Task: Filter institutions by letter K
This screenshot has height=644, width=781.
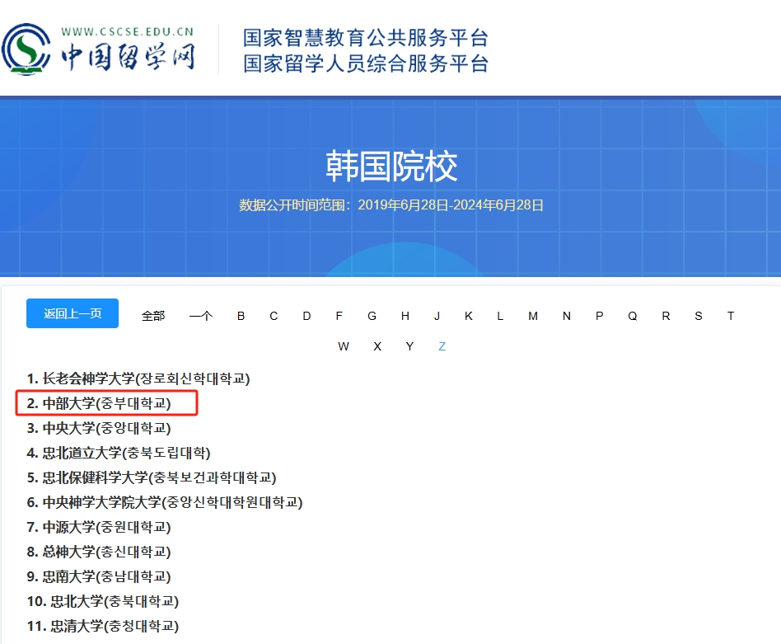Action: [469, 316]
